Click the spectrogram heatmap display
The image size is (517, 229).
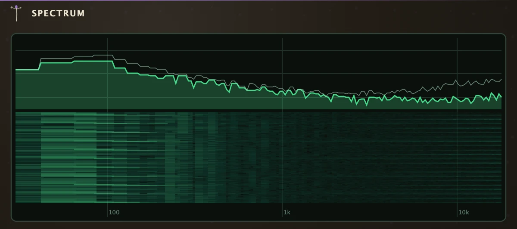pyautogui.click(x=258, y=158)
